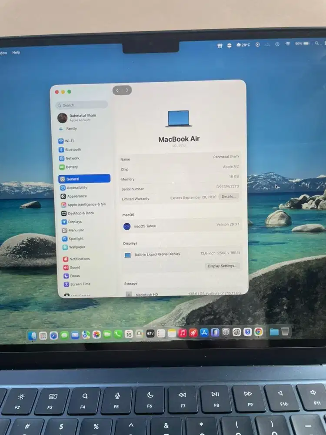The width and height of the screenshot is (326, 435).
Task: Open Calendar showing date 16
Action: [x=129, y=334]
